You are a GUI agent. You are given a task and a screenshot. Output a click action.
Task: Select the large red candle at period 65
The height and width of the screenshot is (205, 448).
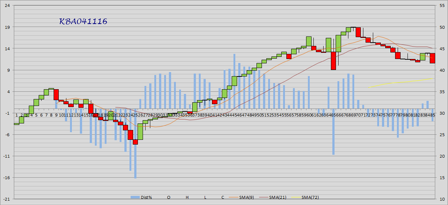click(x=333, y=60)
